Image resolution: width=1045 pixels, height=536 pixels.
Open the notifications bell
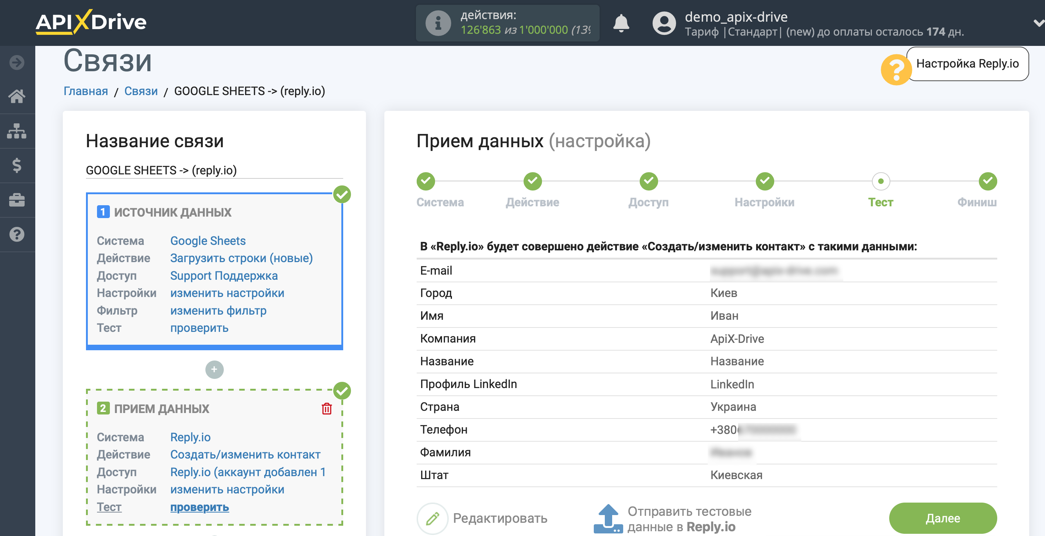click(621, 23)
